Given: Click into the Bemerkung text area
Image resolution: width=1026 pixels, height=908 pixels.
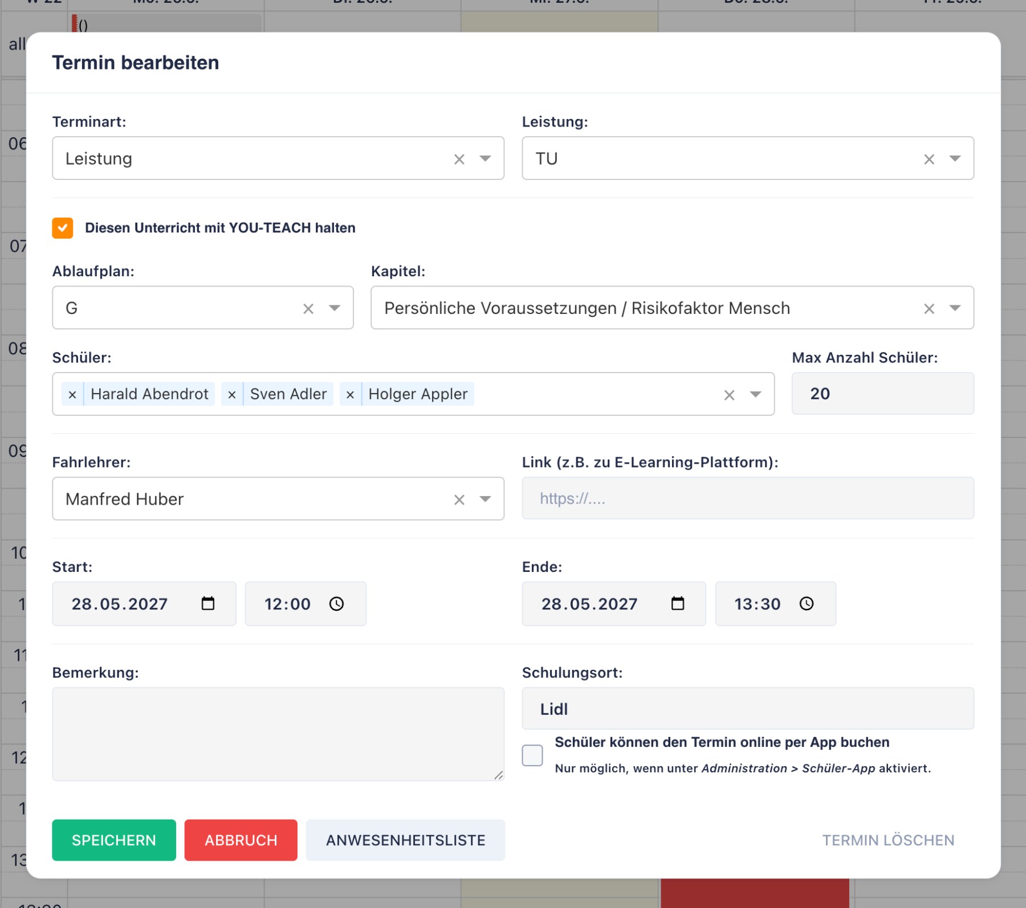Looking at the screenshot, I should click(x=278, y=734).
